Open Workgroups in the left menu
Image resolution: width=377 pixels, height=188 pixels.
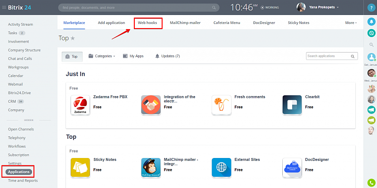18,67
